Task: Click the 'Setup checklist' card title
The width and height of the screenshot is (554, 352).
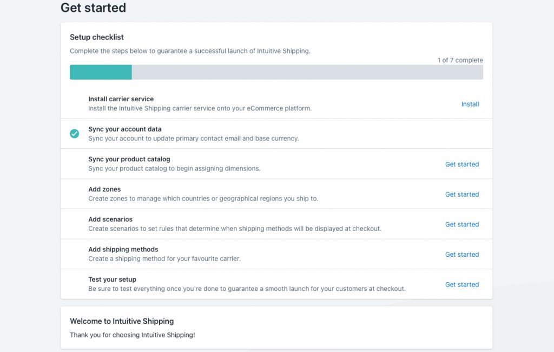Action: pos(97,37)
